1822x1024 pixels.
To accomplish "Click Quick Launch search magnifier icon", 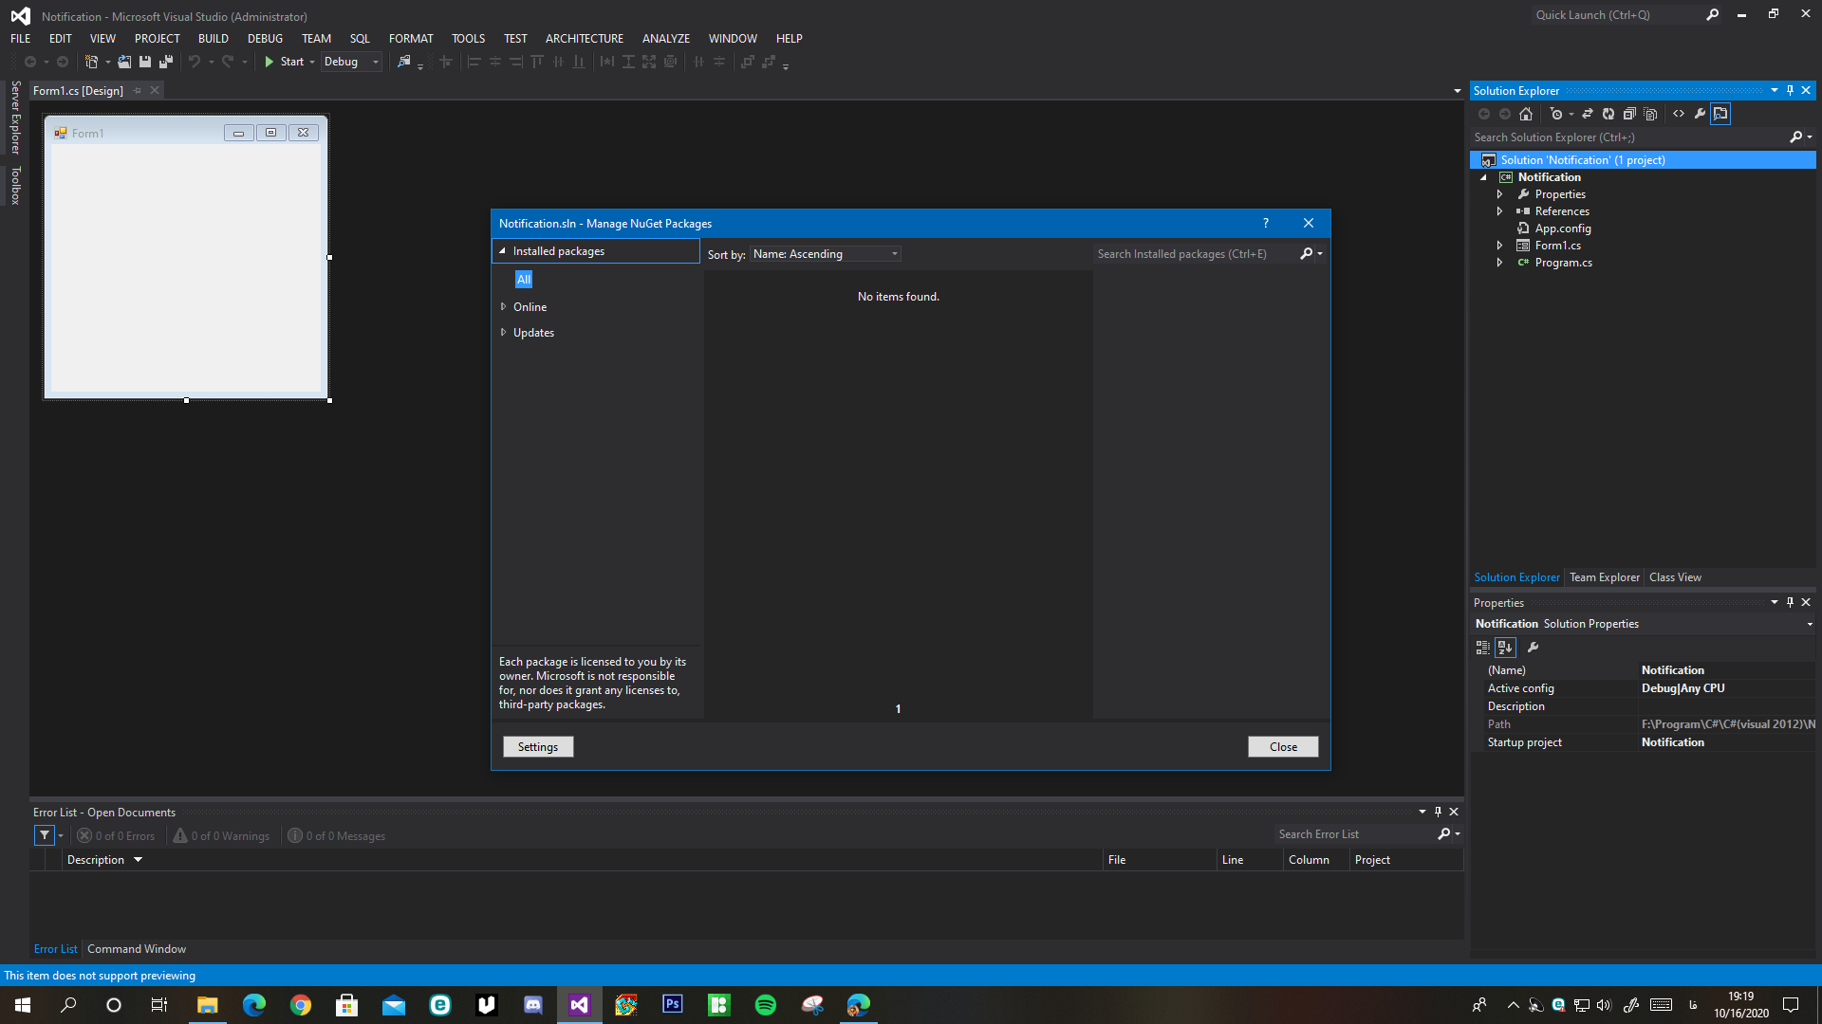I will point(1713,15).
